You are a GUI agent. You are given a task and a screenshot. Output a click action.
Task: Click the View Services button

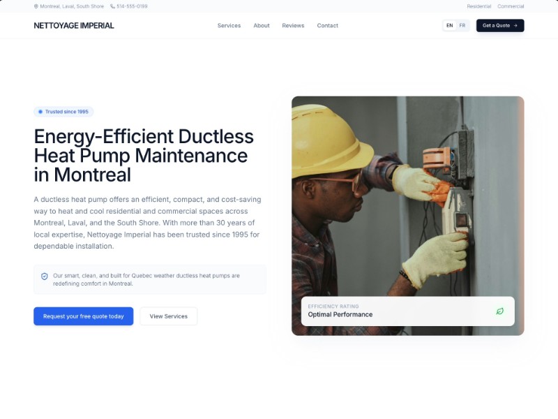[169, 316]
